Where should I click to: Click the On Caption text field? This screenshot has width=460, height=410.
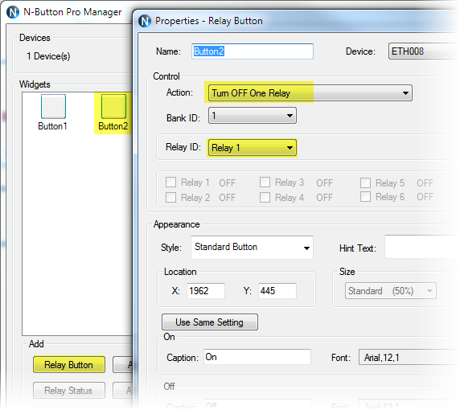257,357
